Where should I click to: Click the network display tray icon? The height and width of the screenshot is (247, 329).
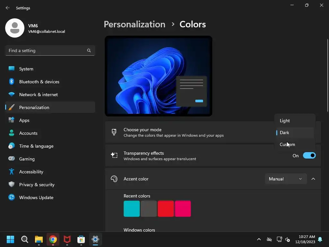pyautogui.click(x=279, y=239)
